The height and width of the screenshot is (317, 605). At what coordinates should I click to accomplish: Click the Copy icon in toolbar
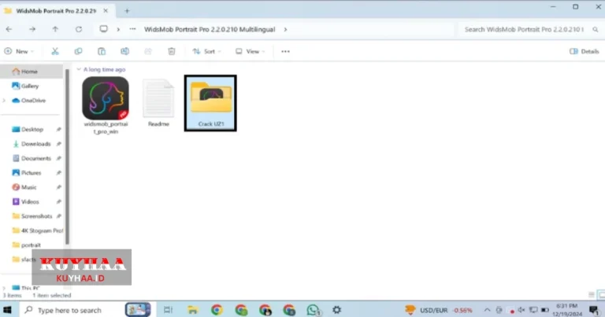pos(78,51)
